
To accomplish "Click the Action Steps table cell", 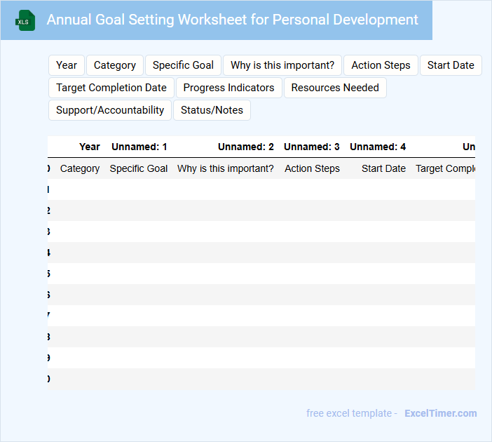I will coord(312,168).
